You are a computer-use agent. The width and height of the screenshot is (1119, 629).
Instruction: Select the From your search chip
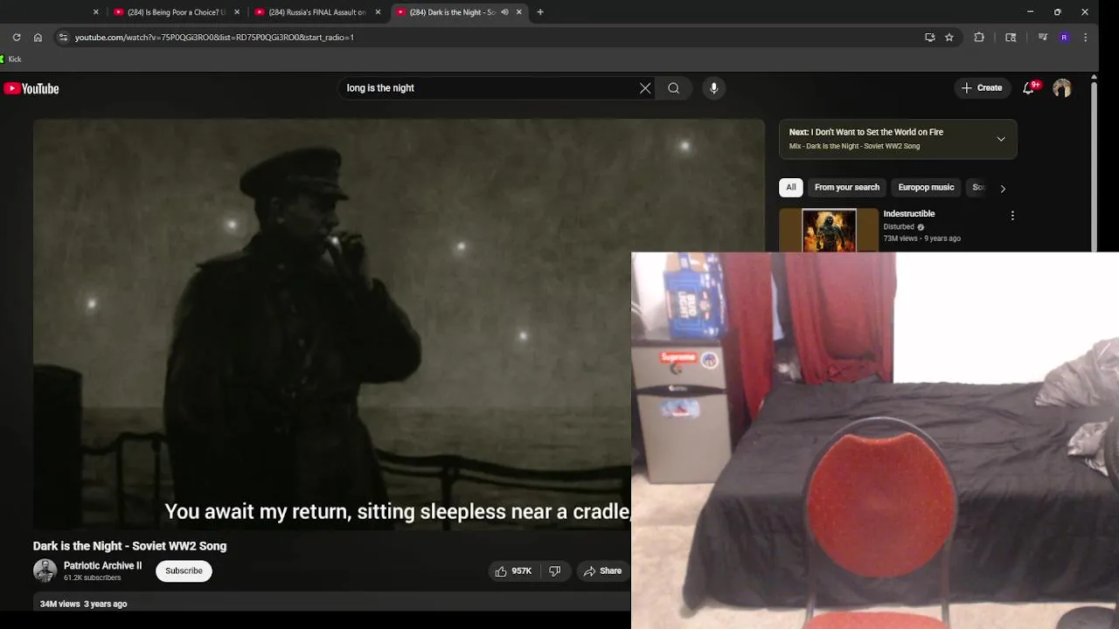pyautogui.click(x=847, y=187)
